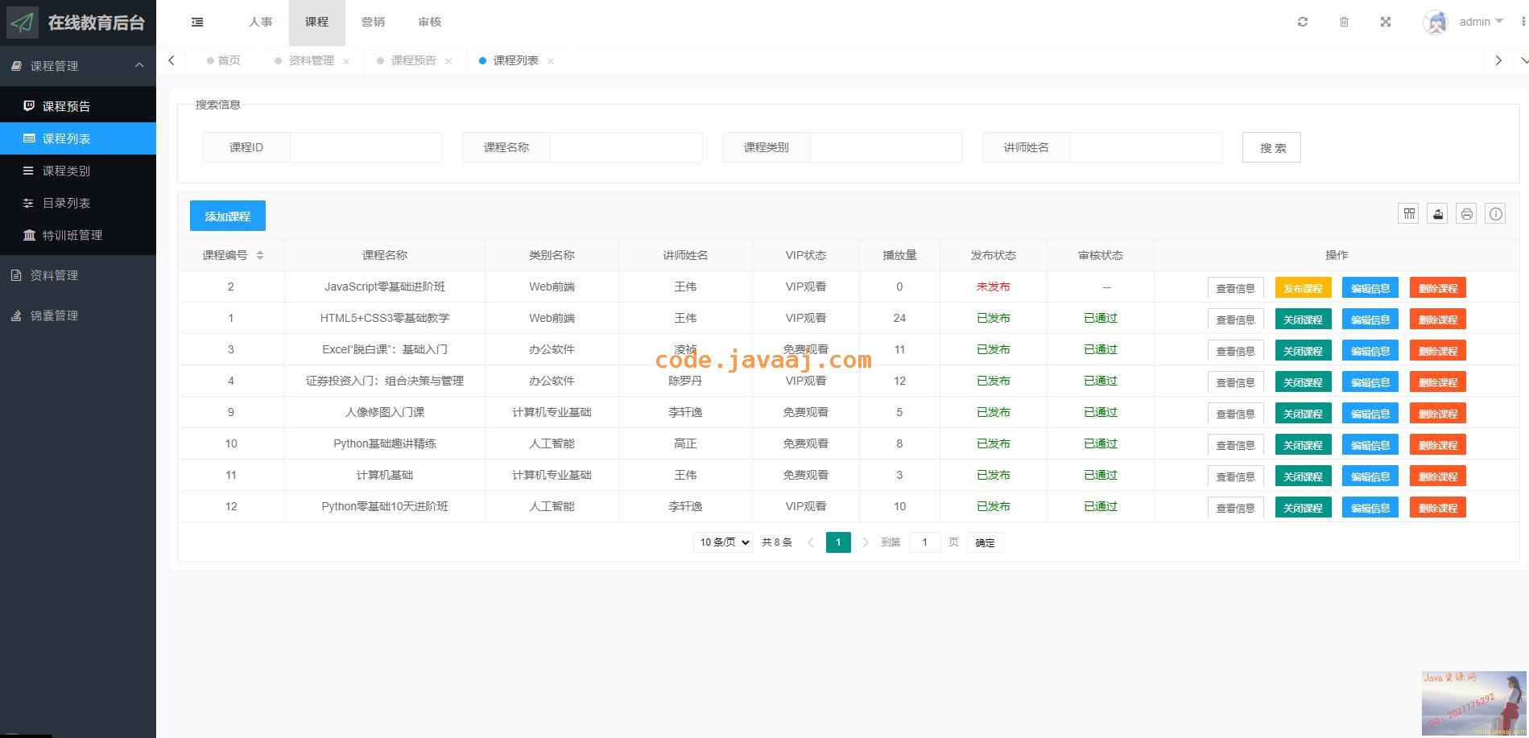The width and height of the screenshot is (1529, 738).
Task: Click the print table icon
Action: [1466, 214]
